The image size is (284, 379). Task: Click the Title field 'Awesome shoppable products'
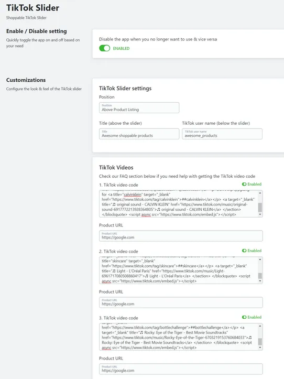coord(139,134)
